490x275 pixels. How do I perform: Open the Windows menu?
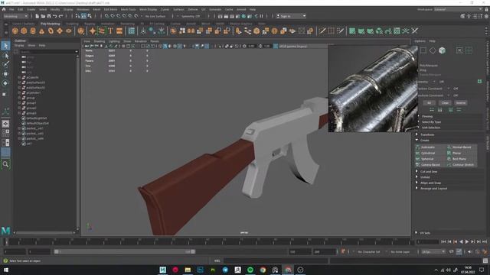tap(83, 10)
